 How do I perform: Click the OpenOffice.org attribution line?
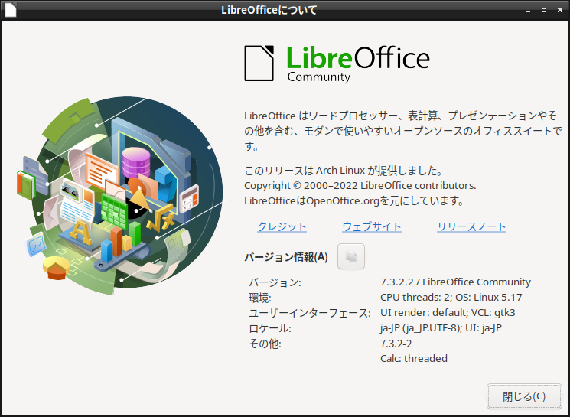(x=354, y=200)
